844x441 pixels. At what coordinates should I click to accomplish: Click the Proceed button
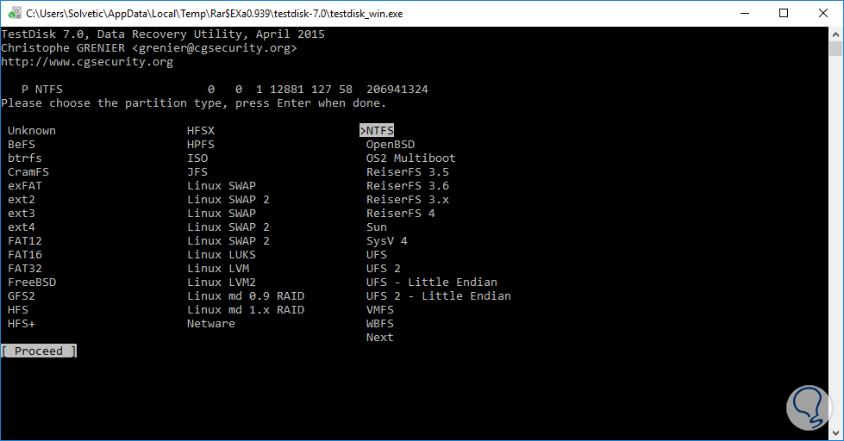tap(39, 351)
